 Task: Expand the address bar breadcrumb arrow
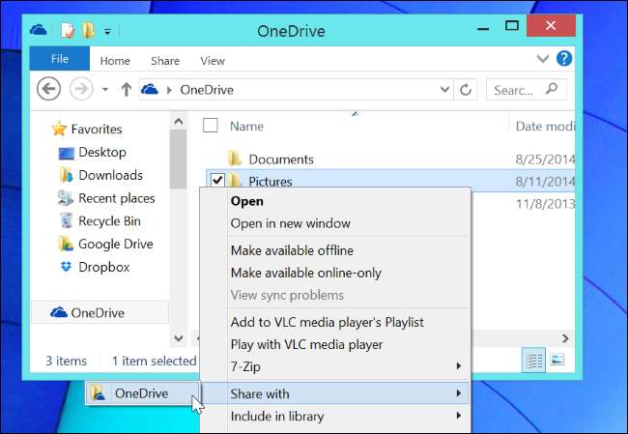[x=169, y=90]
